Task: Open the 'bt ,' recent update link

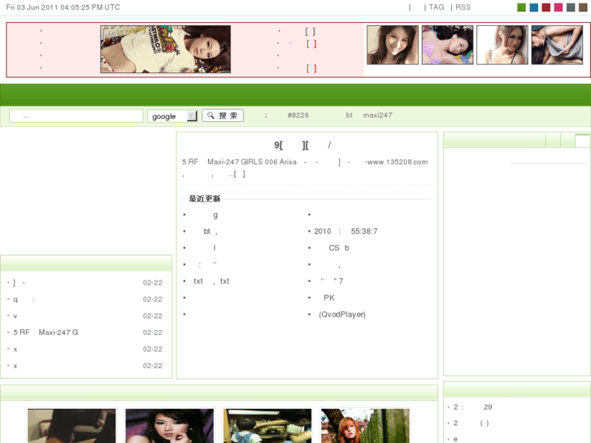Action: coord(211,232)
